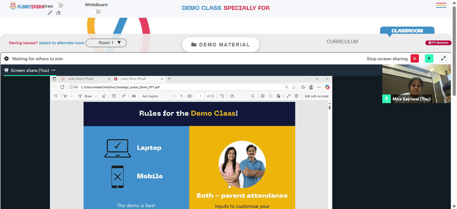Select first _Junior_Demo_PPT.pdf browser tab
Image resolution: width=457 pixels, height=209 pixels.
pos(86,79)
